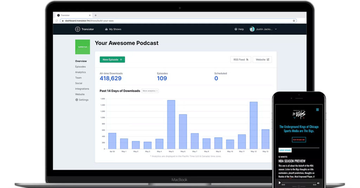This screenshot has height=188, width=360.
Task: Click the Settings gear in sidebar
Action: pos(77,100)
